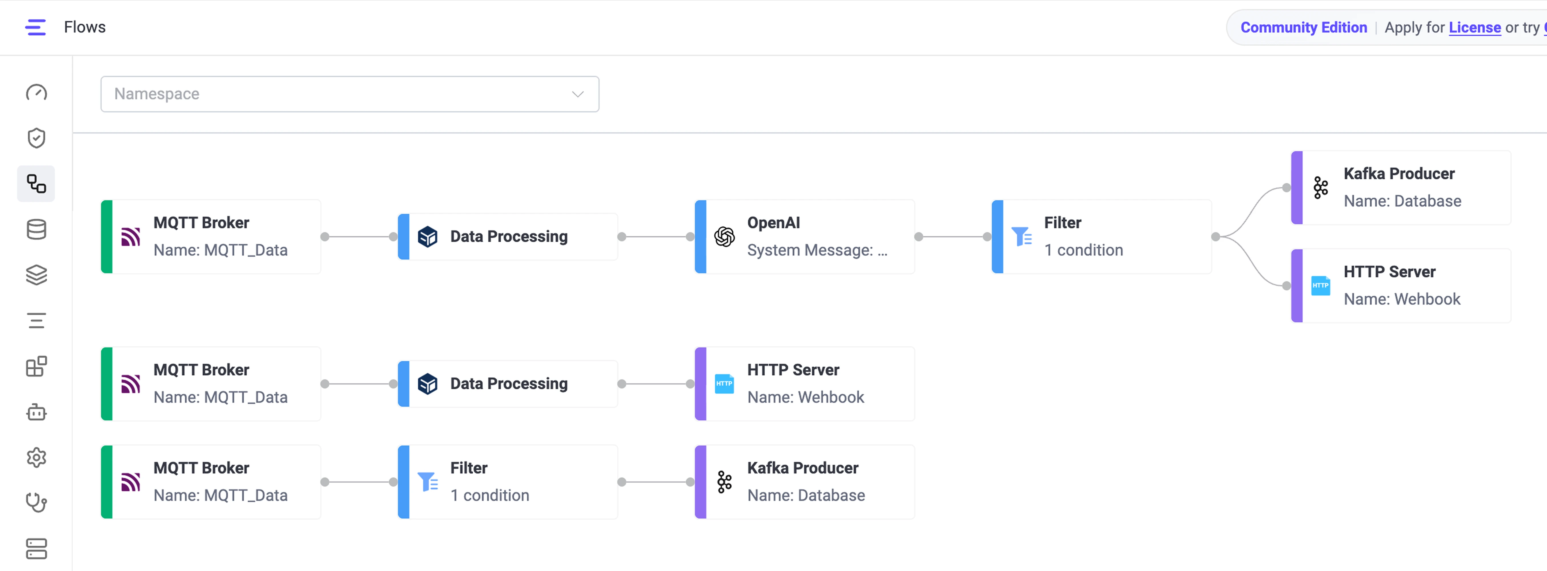Viewport: 1547px width, 571px height.
Task: Open the Namespace dropdown
Action: coord(349,94)
